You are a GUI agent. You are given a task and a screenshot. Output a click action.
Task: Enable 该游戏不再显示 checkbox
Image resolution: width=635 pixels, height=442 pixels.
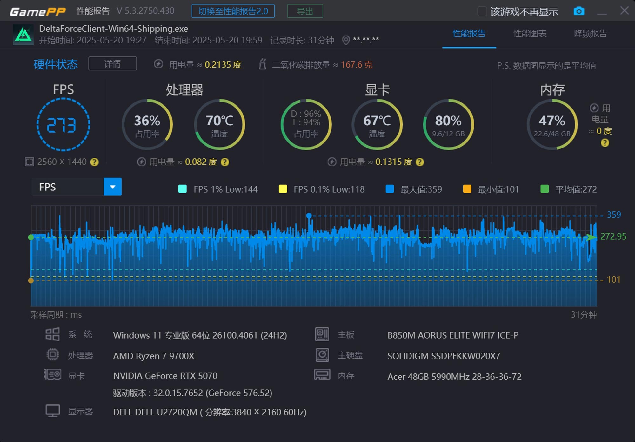point(482,11)
